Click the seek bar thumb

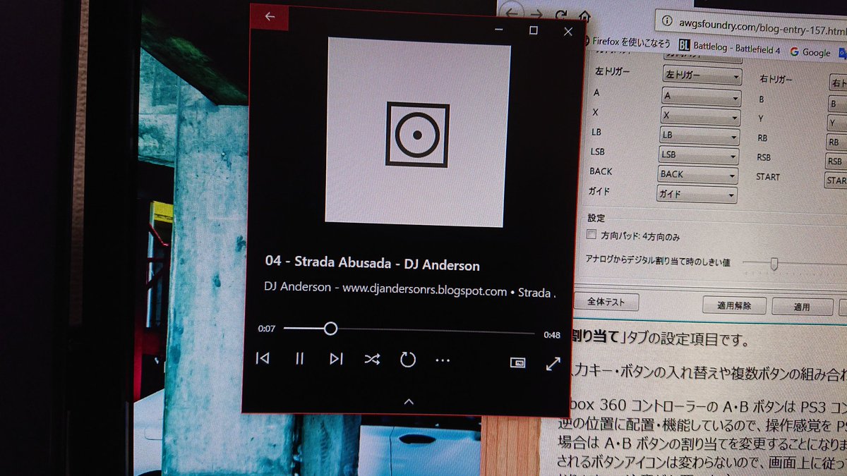coord(330,329)
